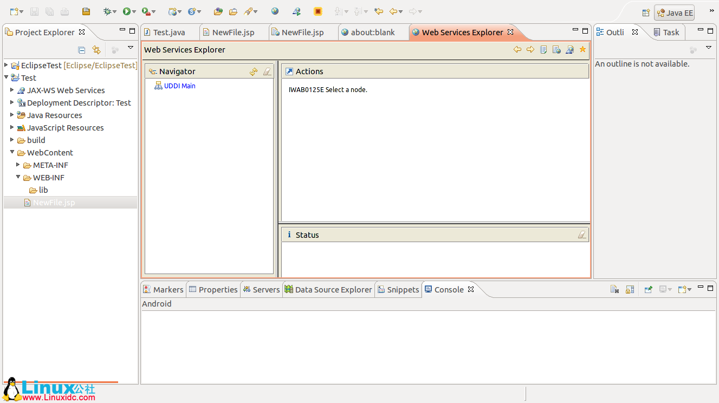Image resolution: width=719 pixels, height=403 pixels.
Task: Toggle Scroll Lock in Console view
Action: pos(630,289)
